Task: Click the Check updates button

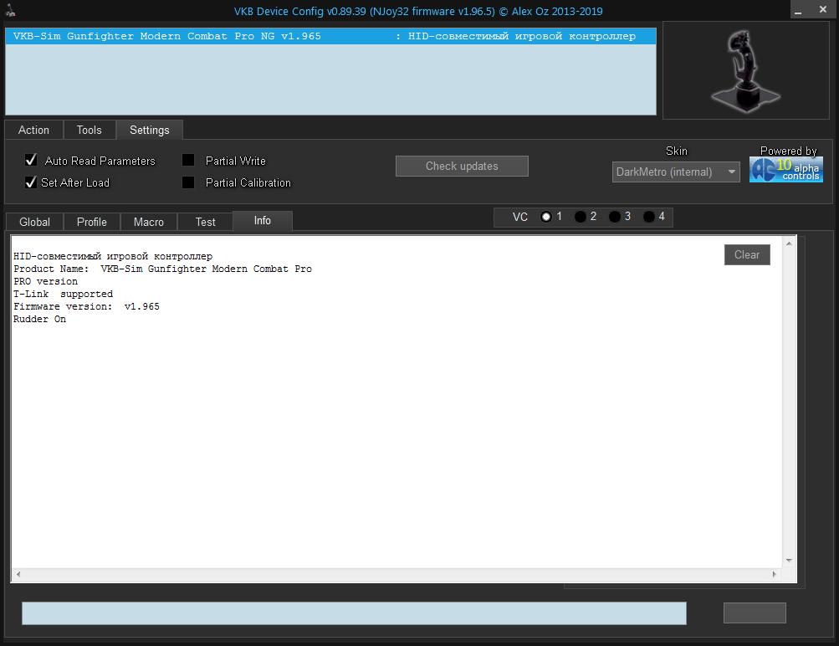Action: [462, 166]
